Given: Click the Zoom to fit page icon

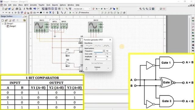Looking at the screenshot, I should click(x=150, y=9).
